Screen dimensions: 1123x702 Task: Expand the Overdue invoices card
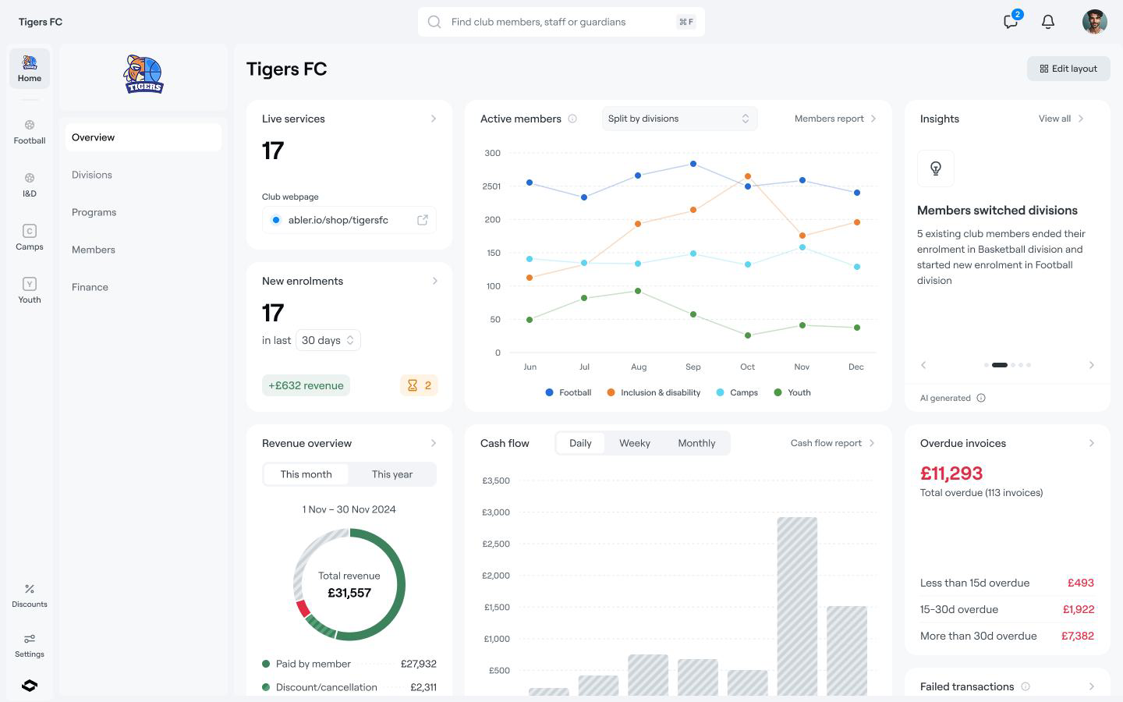pos(1091,443)
